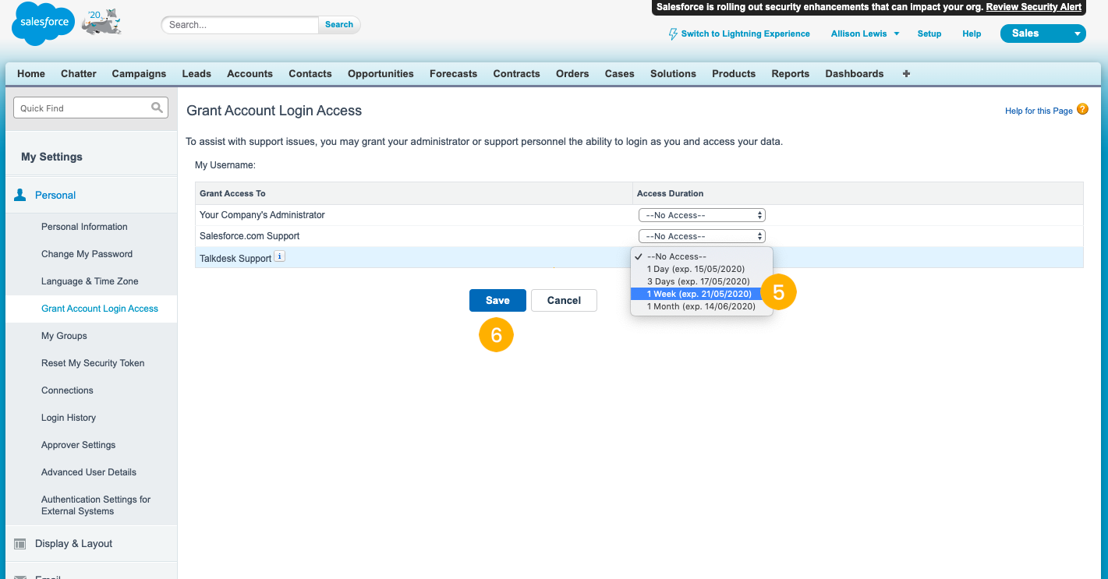Screen dimensions: 1108x579
Task: Expand the Personal settings section
Action: click(x=55, y=196)
